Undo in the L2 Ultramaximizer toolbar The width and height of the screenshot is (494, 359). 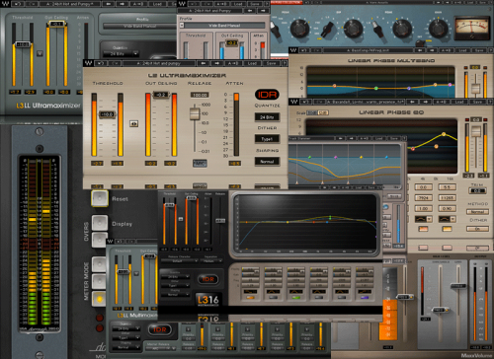tap(102, 63)
